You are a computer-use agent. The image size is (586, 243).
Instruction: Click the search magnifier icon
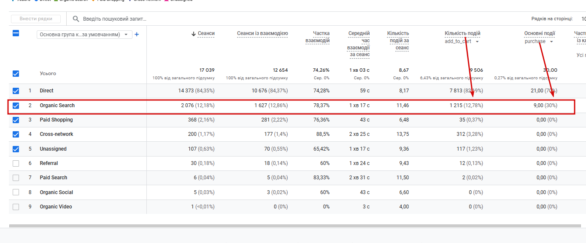(76, 19)
